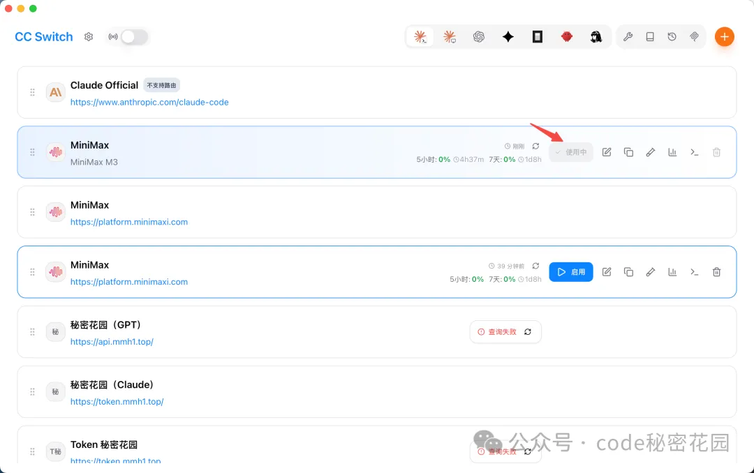The height and width of the screenshot is (473, 754).
Task: Refresh usage on the MiniMax M3 row
Action: [x=535, y=146]
